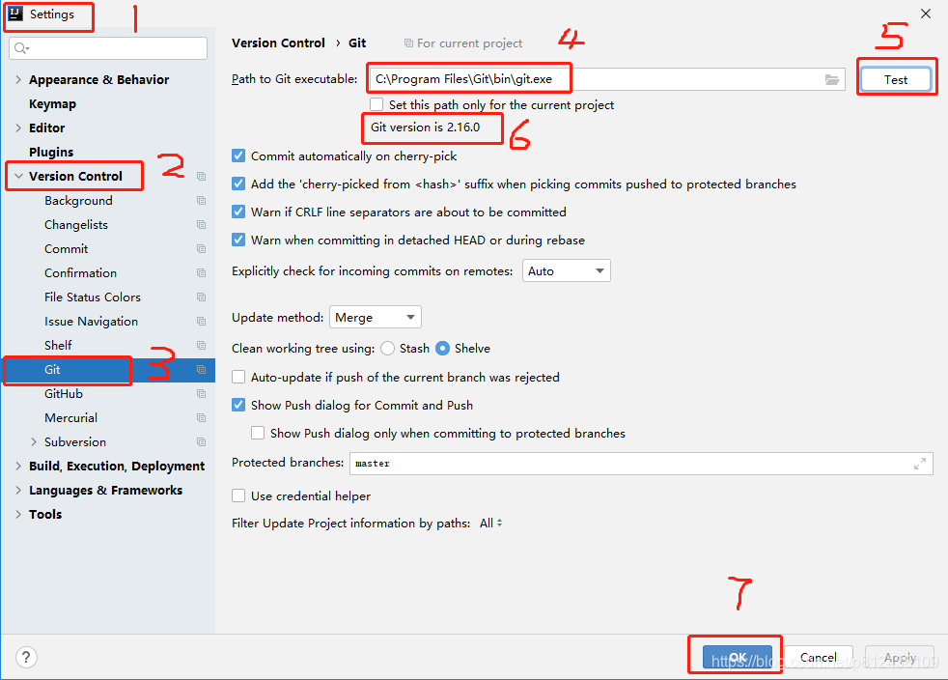
Task: Click the expand icon in Protected branches field
Action: [920, 464]
